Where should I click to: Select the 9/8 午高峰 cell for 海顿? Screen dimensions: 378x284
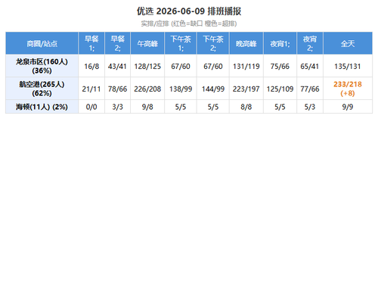(x=147, y=107)
